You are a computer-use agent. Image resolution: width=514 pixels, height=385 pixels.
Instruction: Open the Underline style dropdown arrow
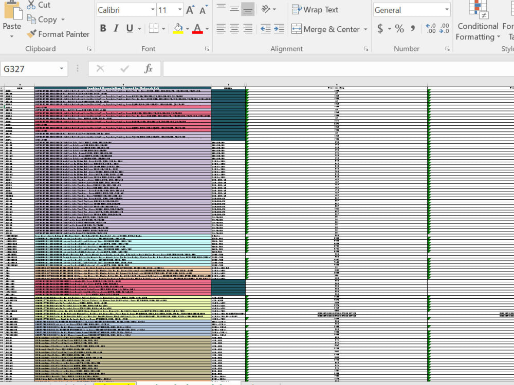tap(139, 29)
